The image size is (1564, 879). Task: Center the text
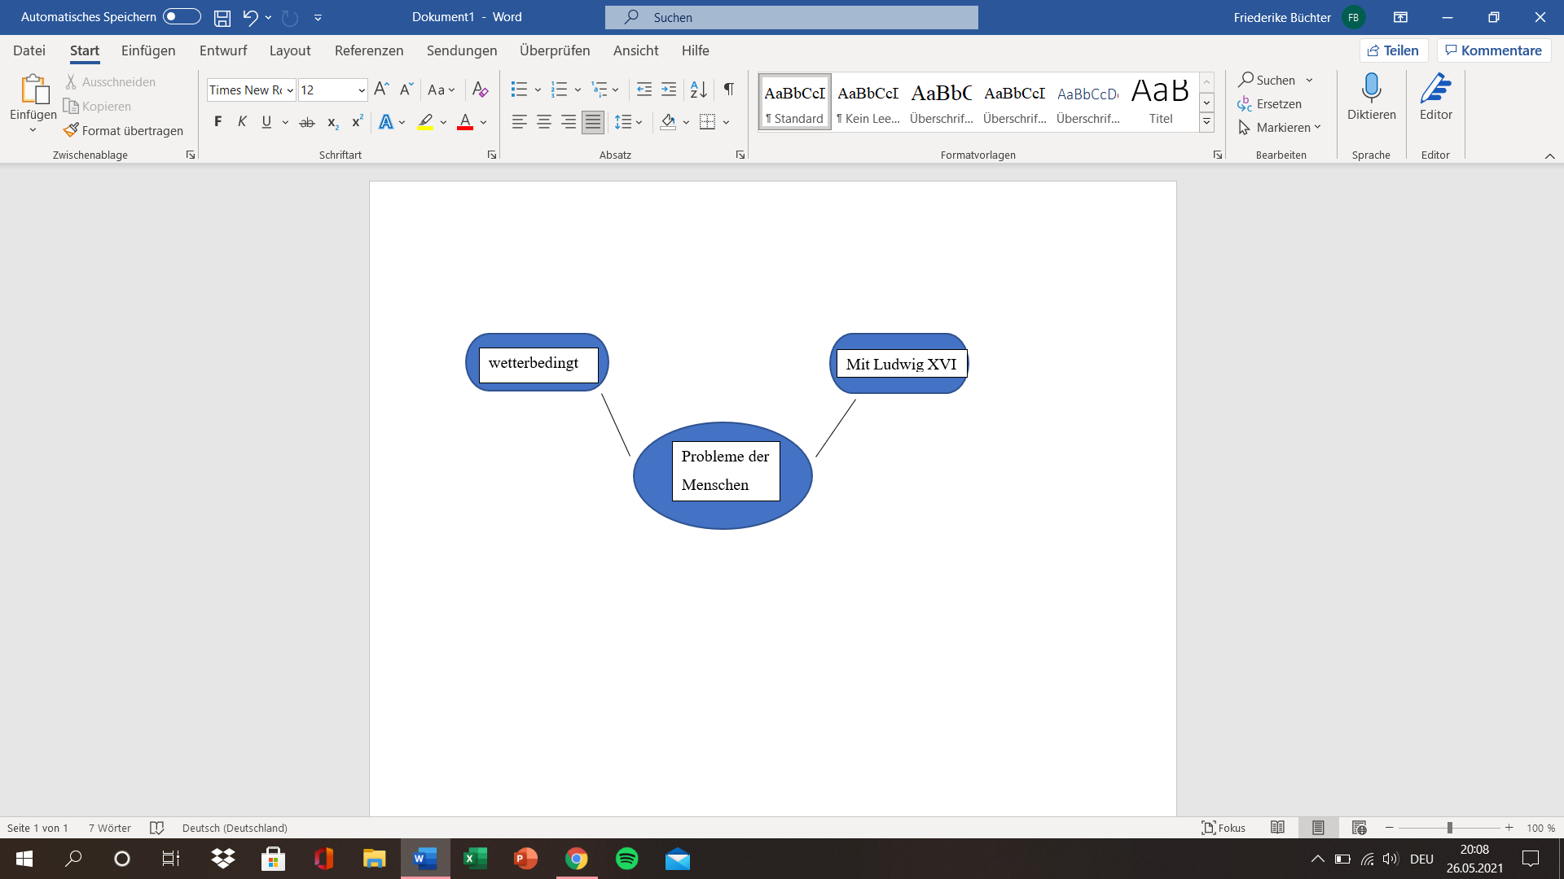(x=543, y=122)
